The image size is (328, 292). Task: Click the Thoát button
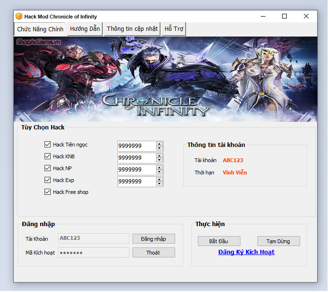(154, 253)
